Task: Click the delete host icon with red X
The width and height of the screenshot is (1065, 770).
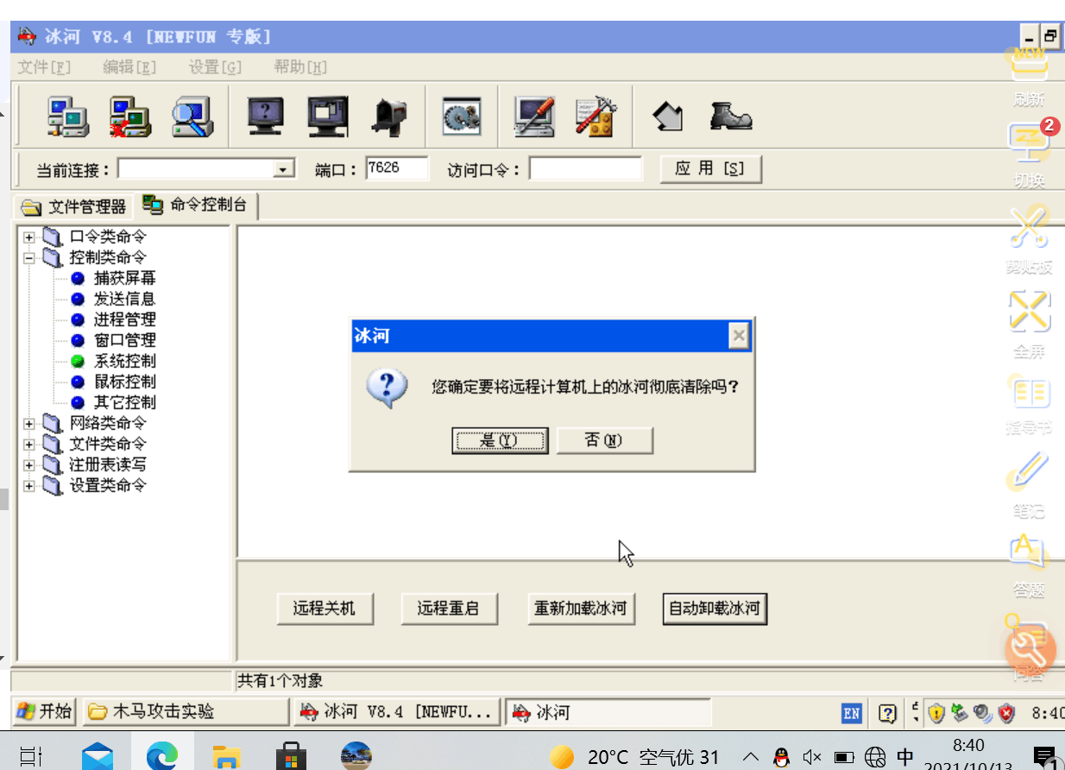Action: tap(129, 117)
